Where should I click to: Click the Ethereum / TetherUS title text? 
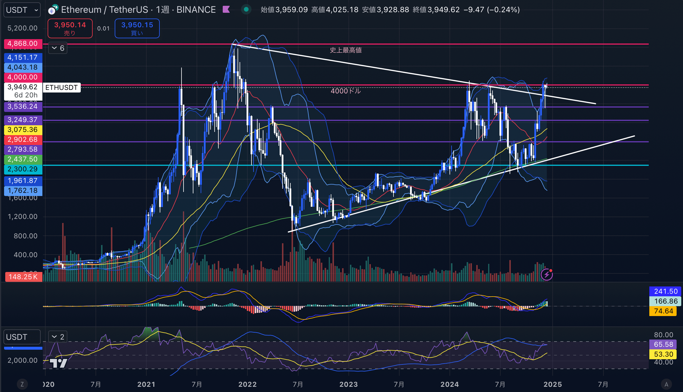(105, 10)
